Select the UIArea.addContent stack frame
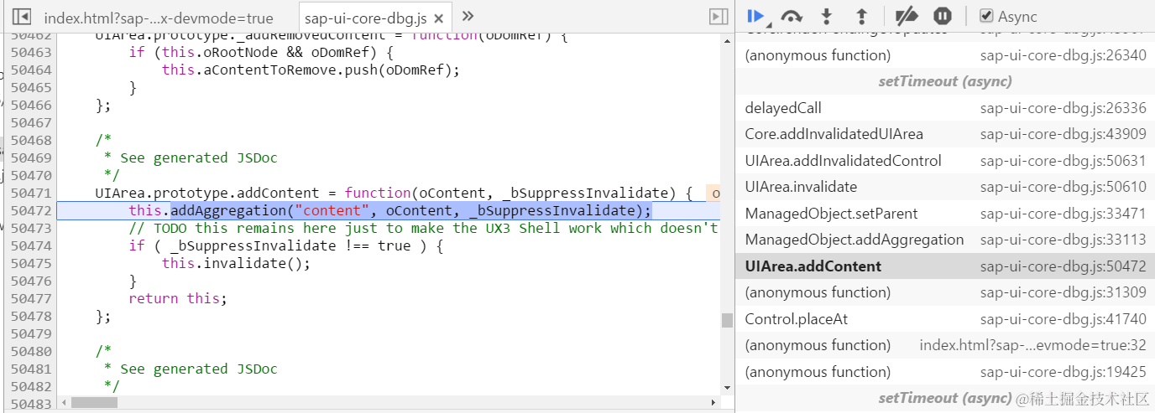Screen dimensions: 1155x413 click(x=944, y=266)
